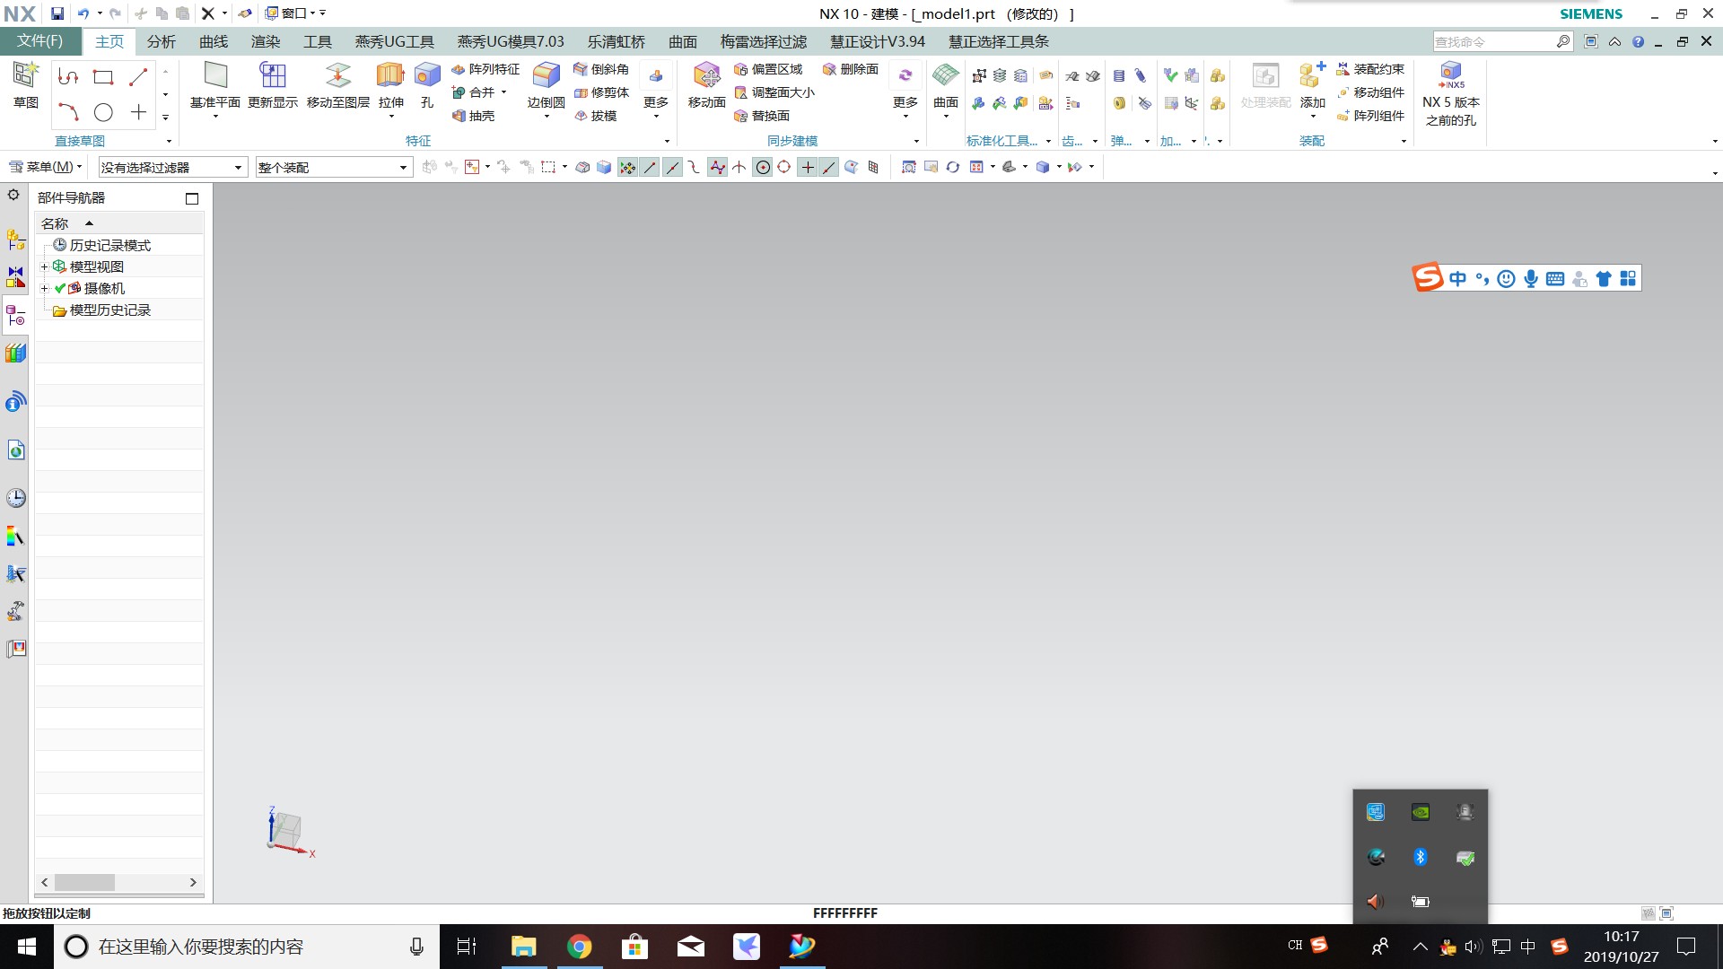Screen dimensions: 1723x969
Task: Click the 删除面 button
Action: [851, 69]
